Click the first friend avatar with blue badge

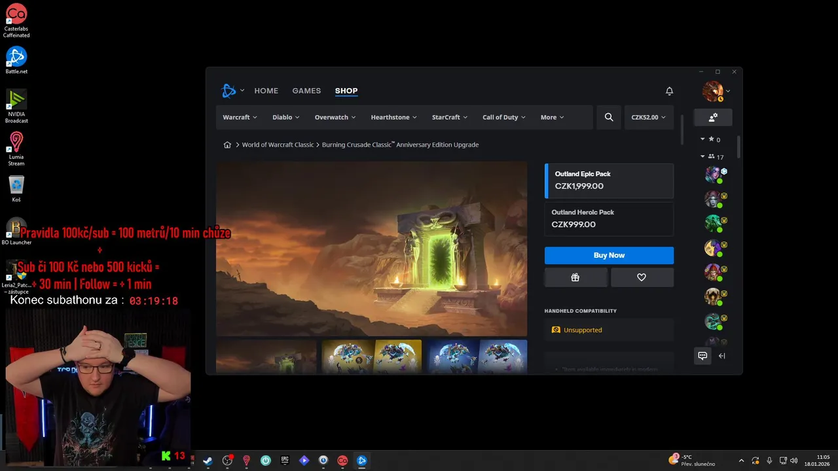click(713, 174)
